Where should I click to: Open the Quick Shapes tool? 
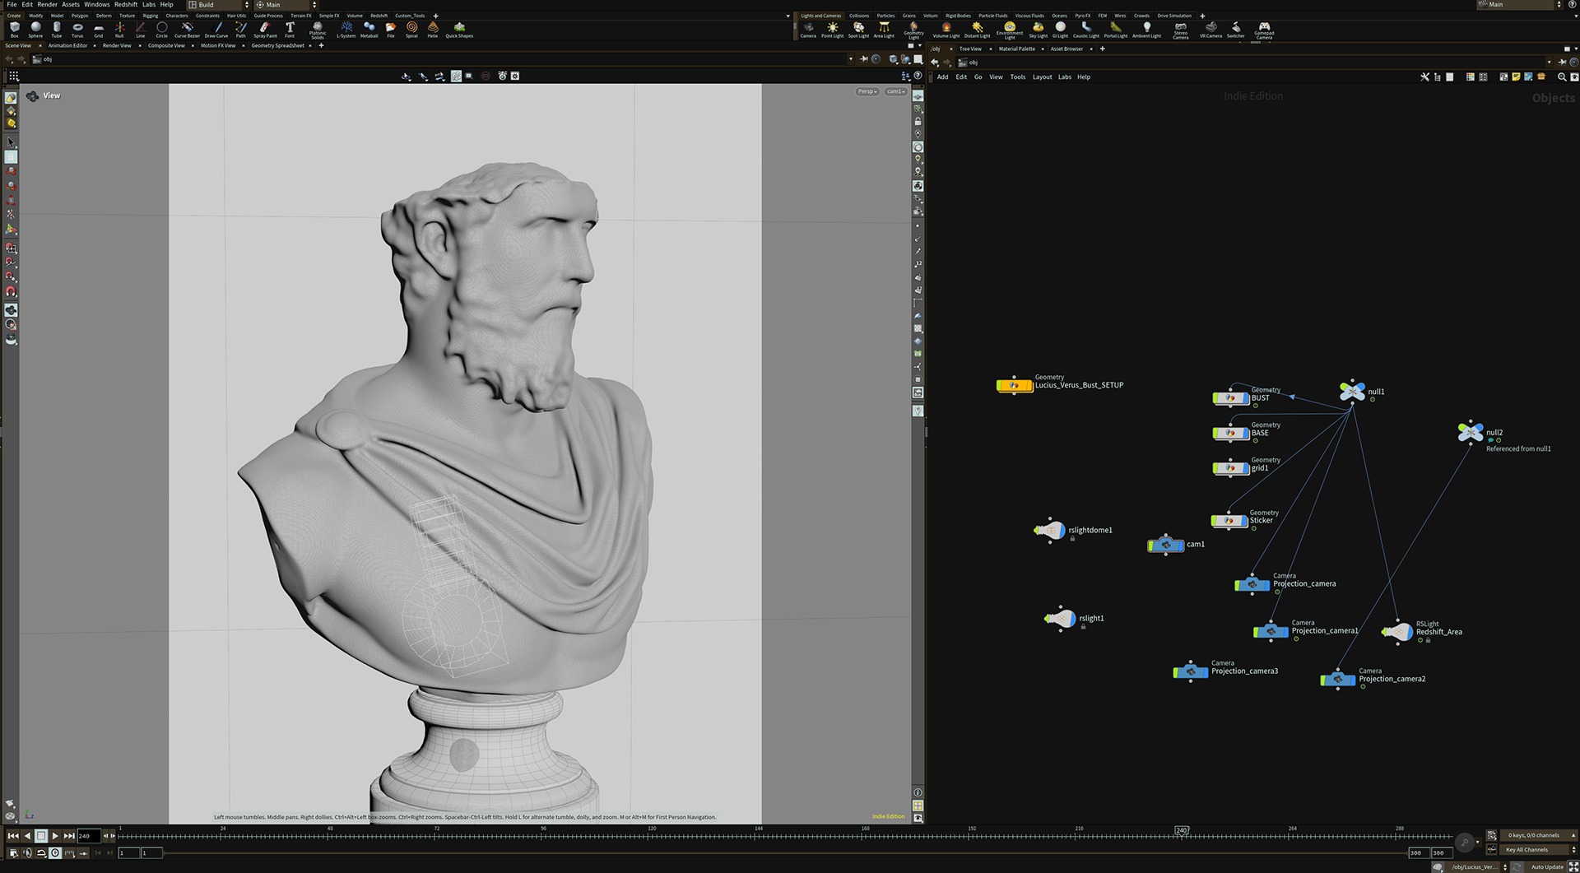click(459, 30)
